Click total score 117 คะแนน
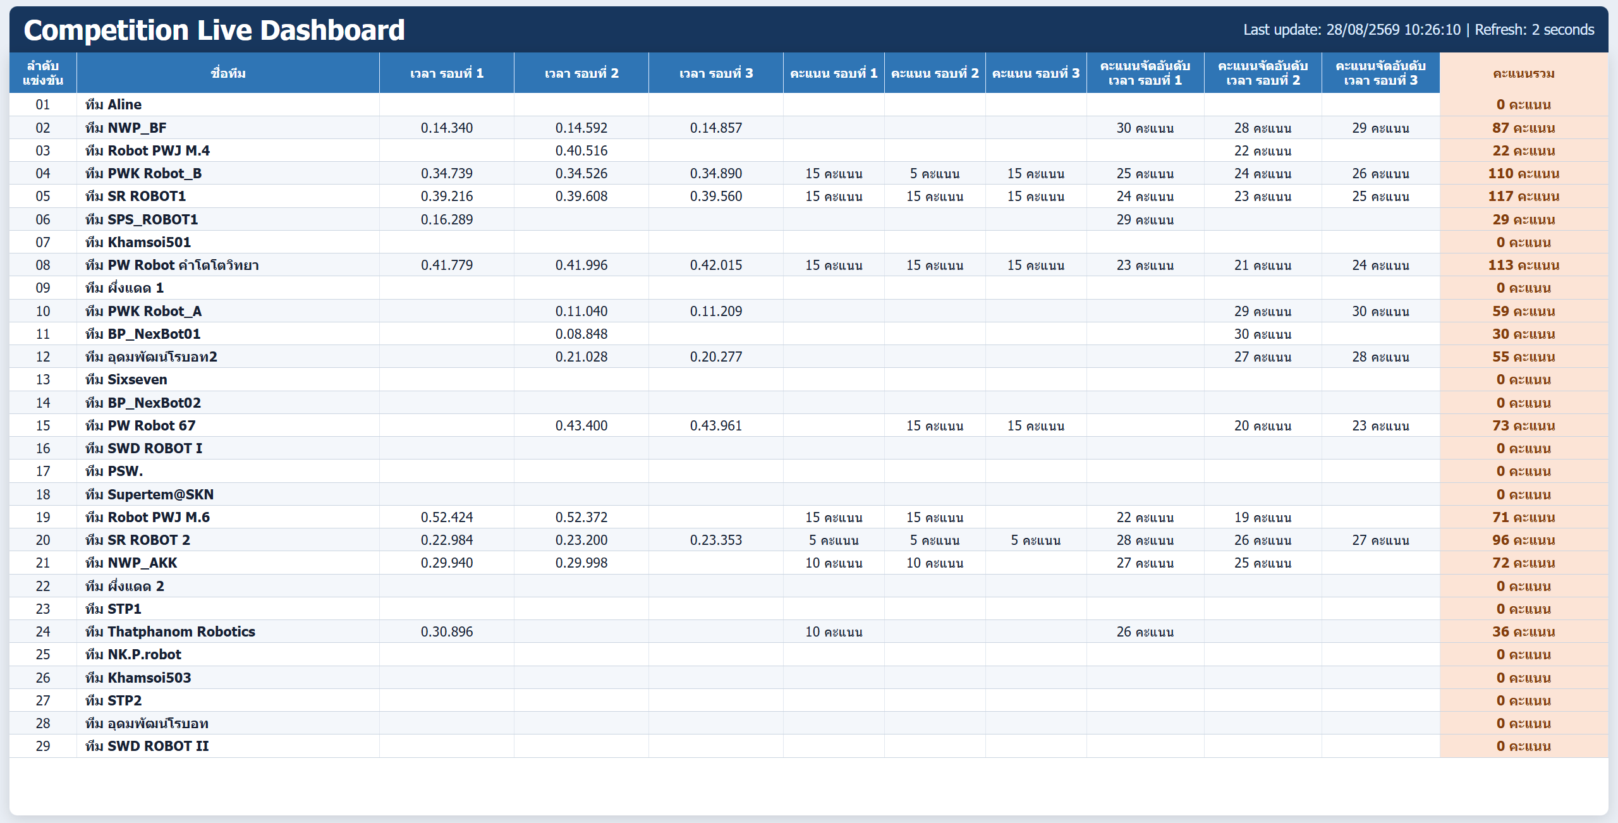This screenshot has width=1618, height=823. point(1524,196)
